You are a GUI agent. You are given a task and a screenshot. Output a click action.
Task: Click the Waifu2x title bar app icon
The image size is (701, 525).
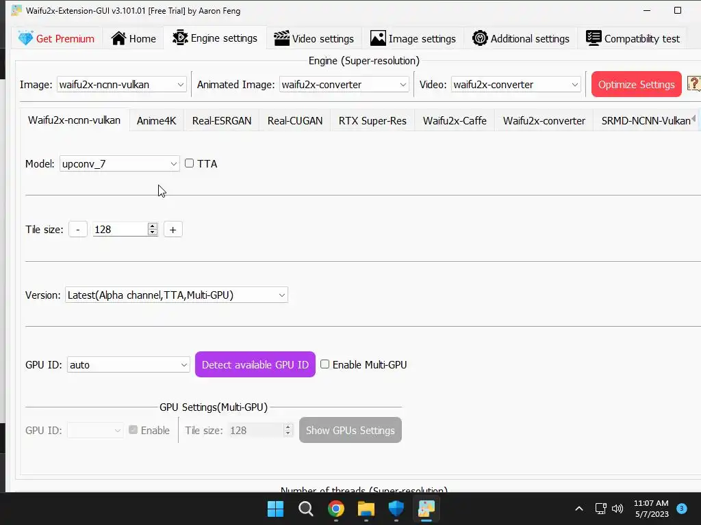tap(16, 10)
